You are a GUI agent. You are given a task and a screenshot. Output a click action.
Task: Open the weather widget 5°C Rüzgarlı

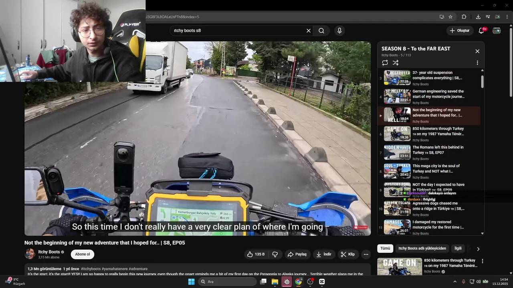coord(15,282)
